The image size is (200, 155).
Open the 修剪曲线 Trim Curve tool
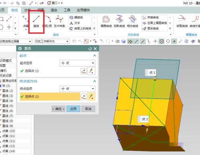tap(182, 22)
